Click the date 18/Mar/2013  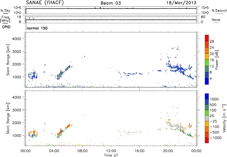181,3
